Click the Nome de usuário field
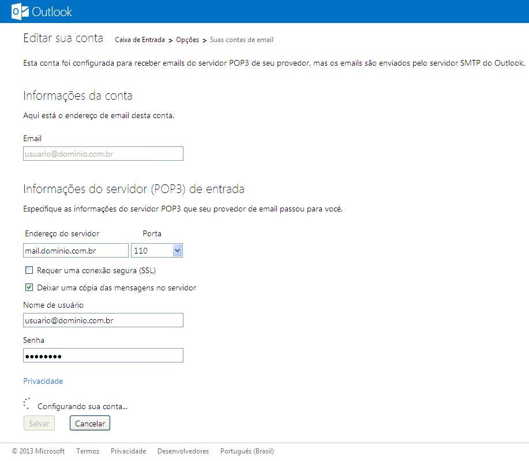 103,320
